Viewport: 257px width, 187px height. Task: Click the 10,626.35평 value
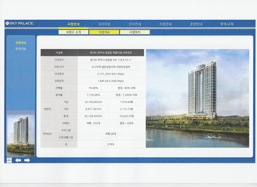tap(127, 116)
